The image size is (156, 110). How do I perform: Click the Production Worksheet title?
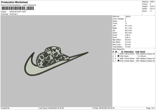click(15, 2)
